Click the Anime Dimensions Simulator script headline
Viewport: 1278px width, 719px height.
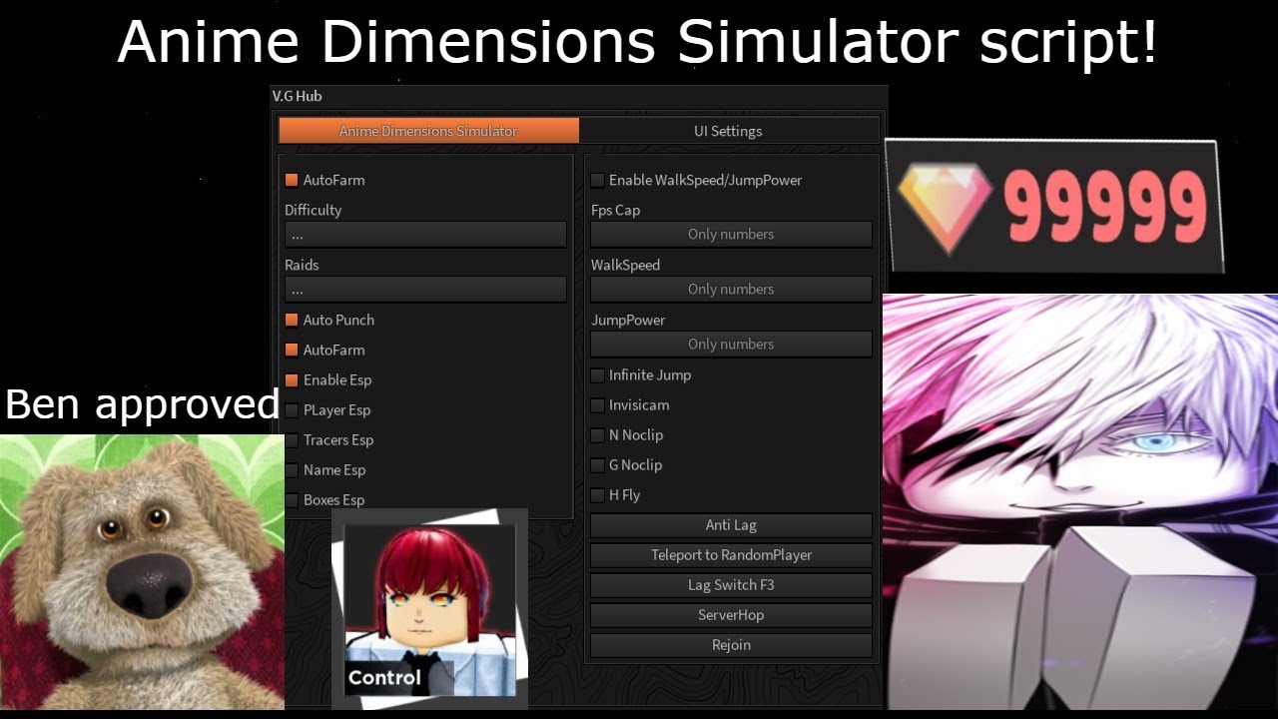[x=637, y=42]
